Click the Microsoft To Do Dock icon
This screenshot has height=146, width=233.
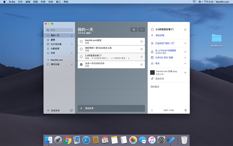point(170,140)
